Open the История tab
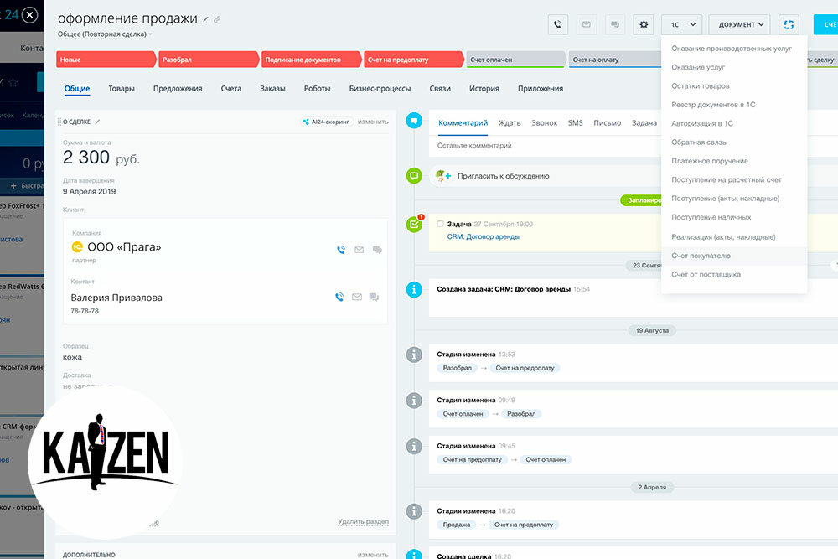Screen dimensions: 838x559 484,89
